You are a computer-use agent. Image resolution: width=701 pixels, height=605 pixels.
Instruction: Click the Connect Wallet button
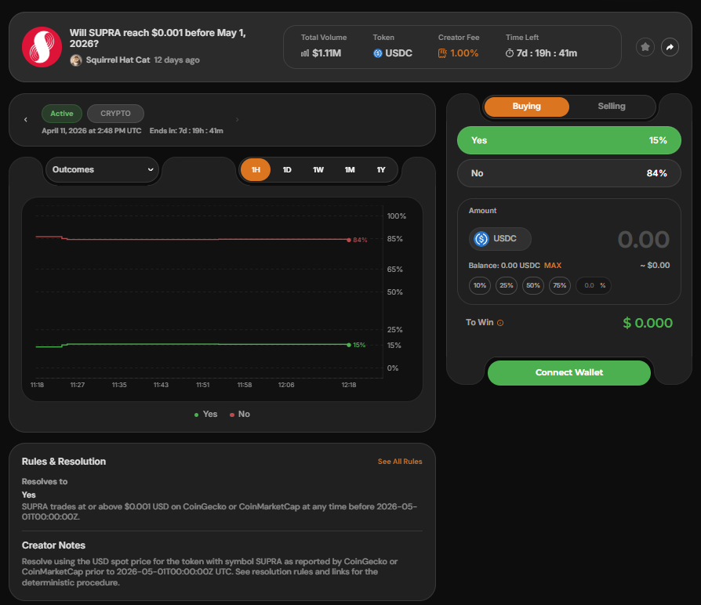point(569,373)
